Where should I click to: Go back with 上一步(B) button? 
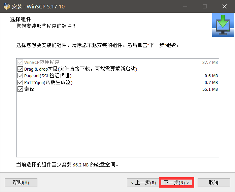[143, 183]
